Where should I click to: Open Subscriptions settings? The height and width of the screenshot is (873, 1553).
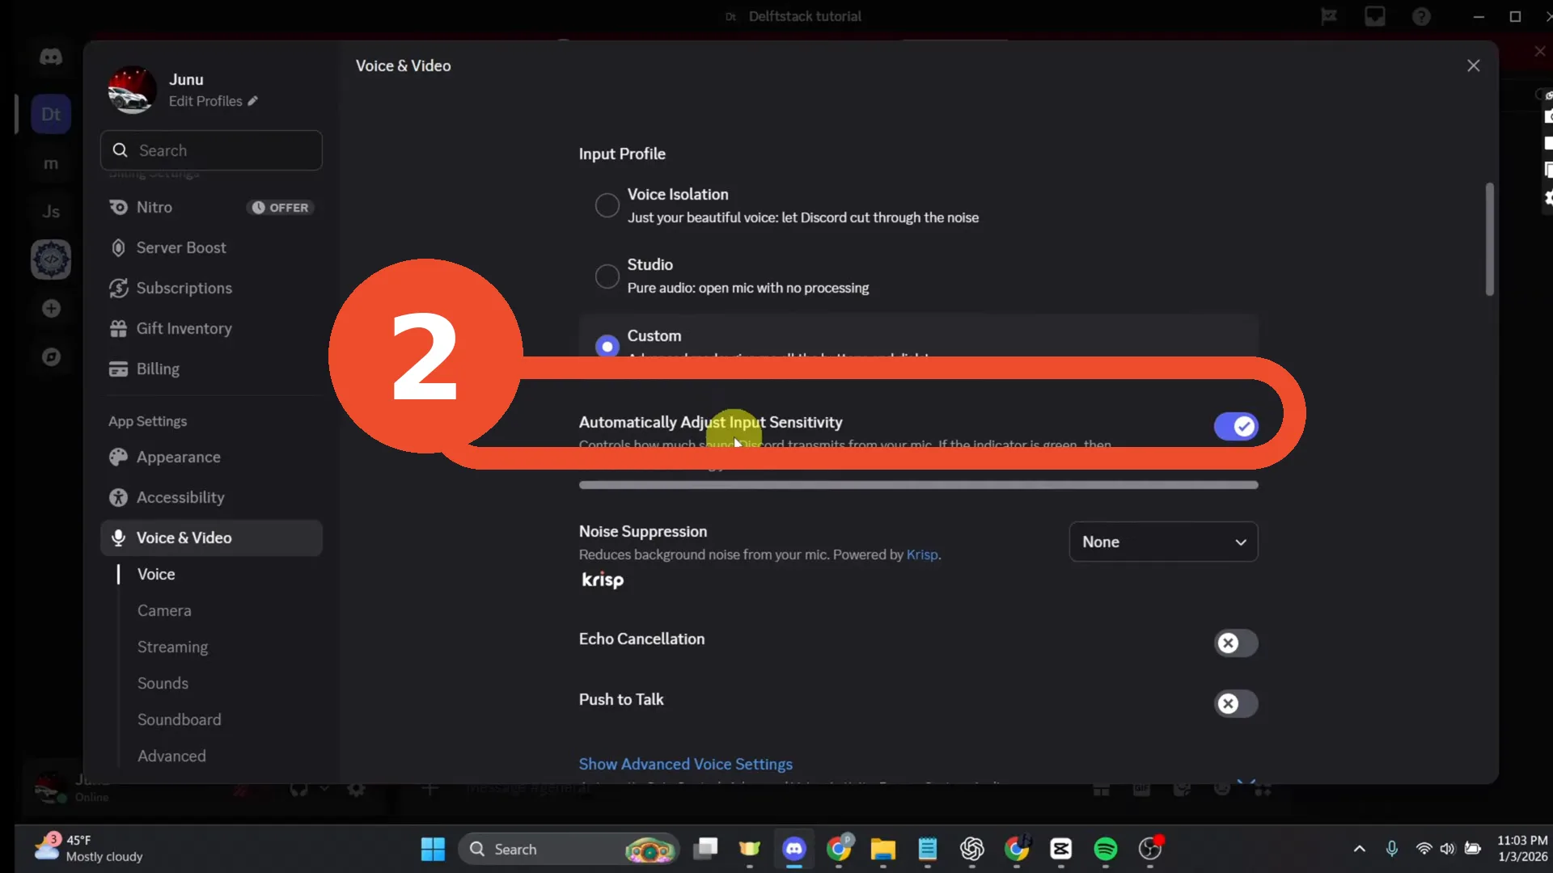211,288
